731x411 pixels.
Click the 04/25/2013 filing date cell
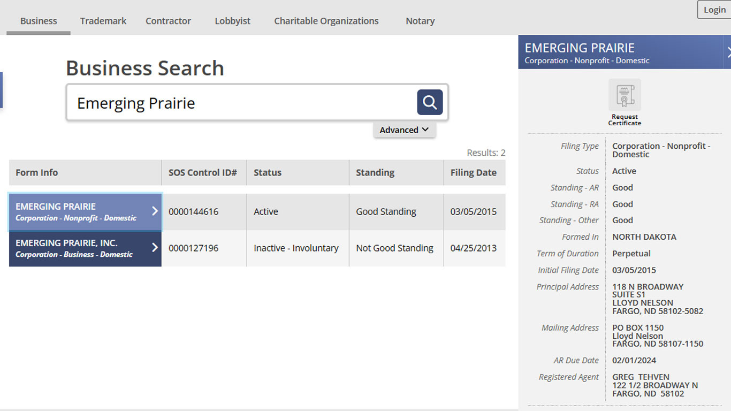[474, 248]
